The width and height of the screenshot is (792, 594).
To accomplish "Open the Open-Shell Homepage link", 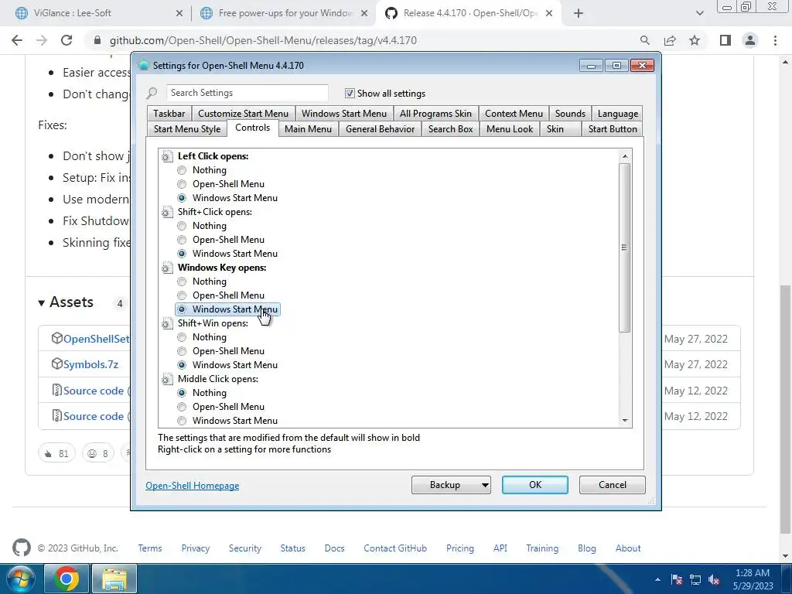I will (x=193, y=486).
